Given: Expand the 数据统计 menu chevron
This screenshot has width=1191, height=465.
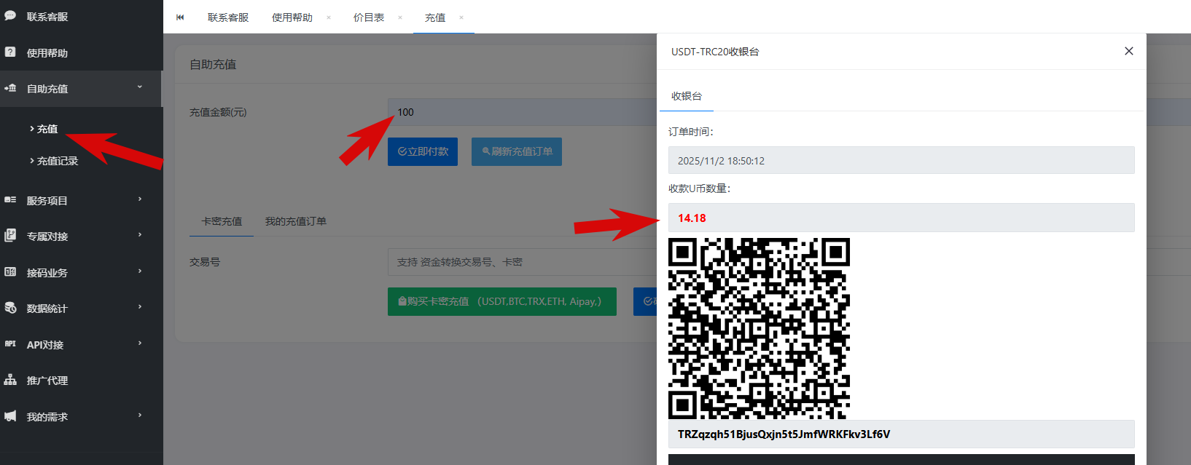Looking at the screenshot, I should [x=140, y=306].
